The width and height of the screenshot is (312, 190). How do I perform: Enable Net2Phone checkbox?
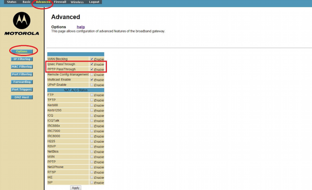coord(92,167)
